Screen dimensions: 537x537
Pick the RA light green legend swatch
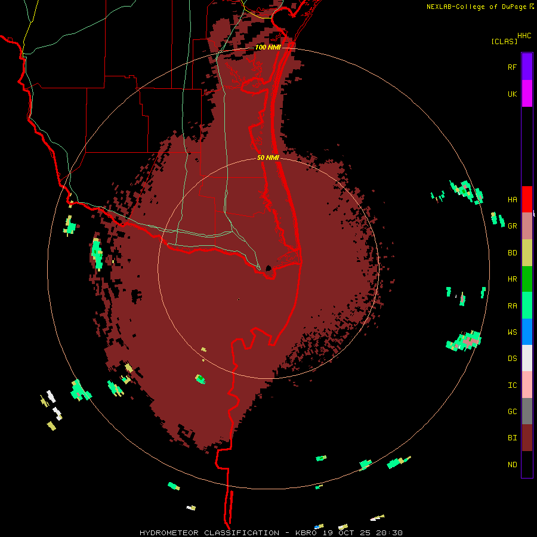tap(527, 305)
